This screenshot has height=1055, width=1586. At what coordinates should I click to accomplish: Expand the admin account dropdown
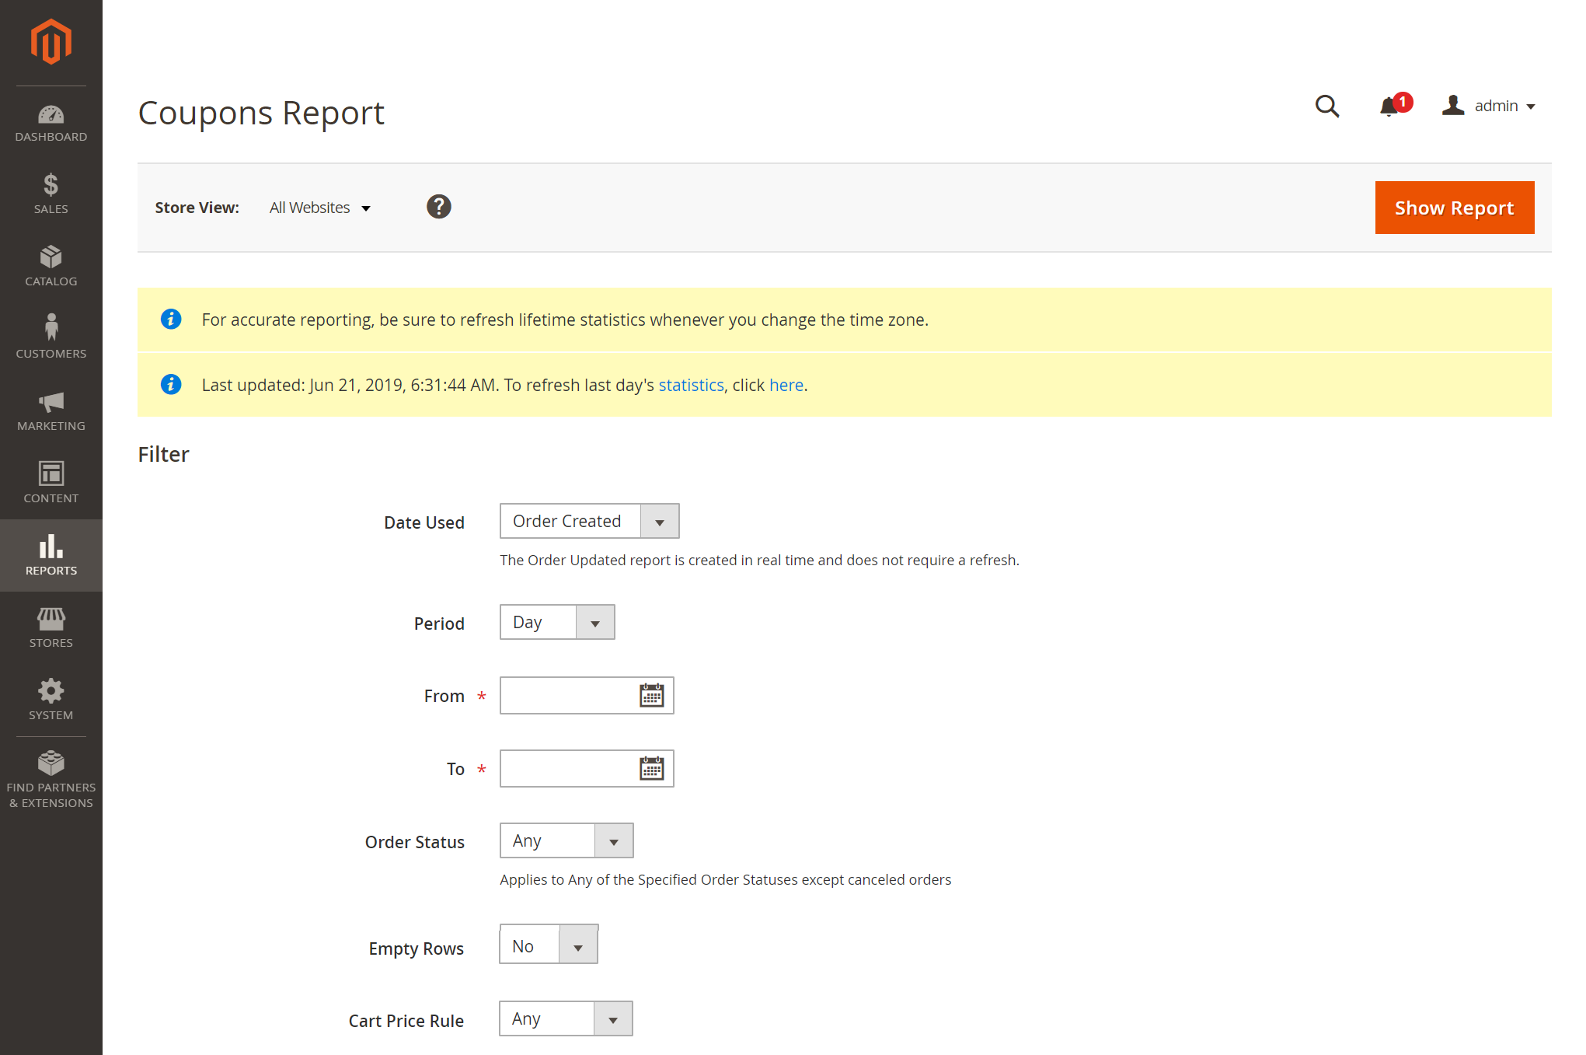[1489, 106]
